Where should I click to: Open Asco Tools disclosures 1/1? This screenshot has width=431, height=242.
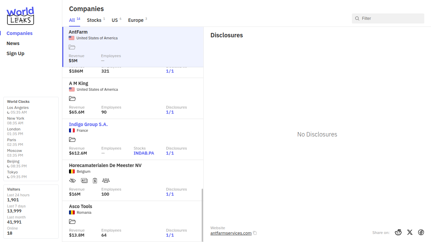tap(170, 235)
